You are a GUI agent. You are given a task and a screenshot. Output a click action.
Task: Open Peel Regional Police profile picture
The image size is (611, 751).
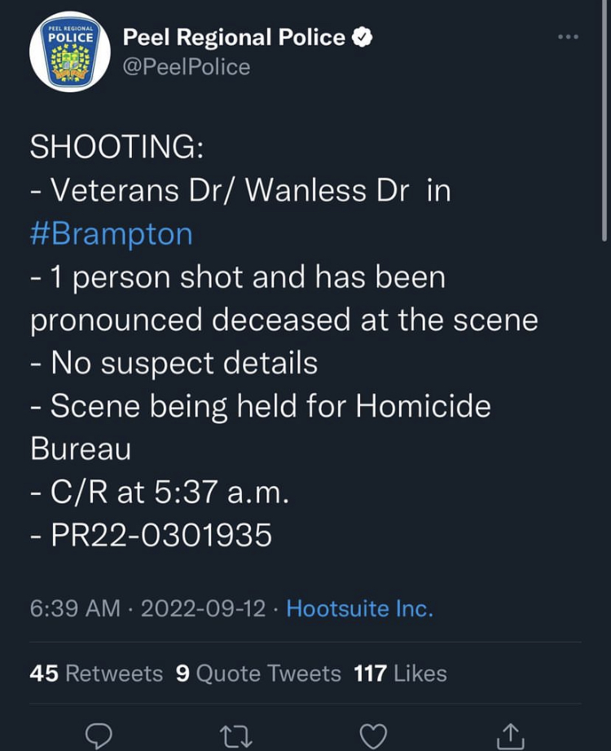[70, 51]
